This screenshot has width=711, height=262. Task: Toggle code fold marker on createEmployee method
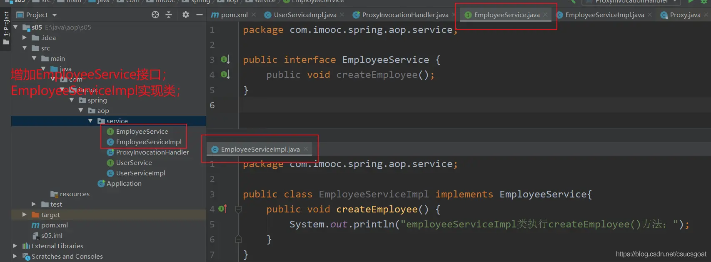tap(239, 209)
